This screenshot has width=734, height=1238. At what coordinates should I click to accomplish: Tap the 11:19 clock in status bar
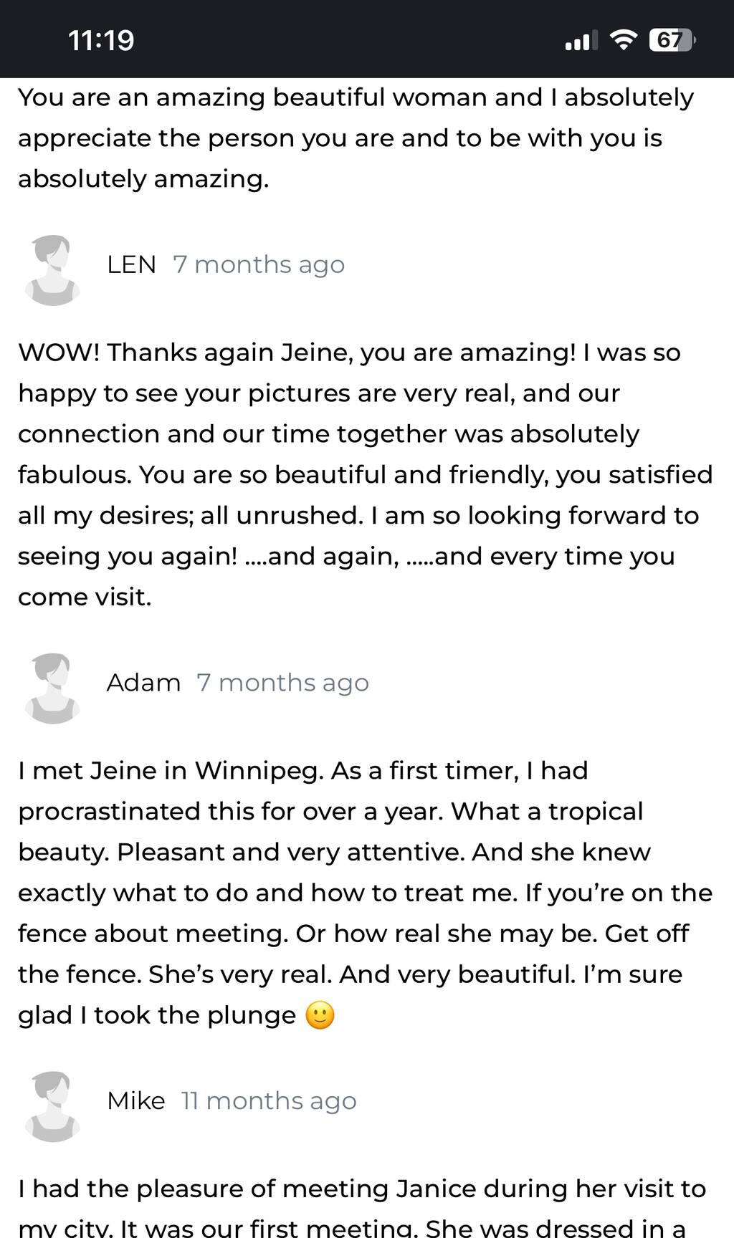[x=101, y=40]
